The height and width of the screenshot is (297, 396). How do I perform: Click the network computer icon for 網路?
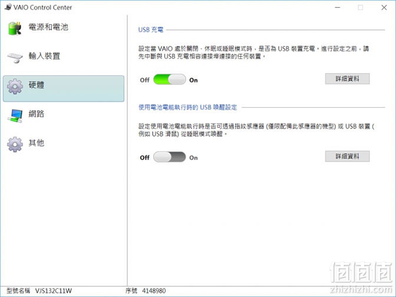point(15,115)
